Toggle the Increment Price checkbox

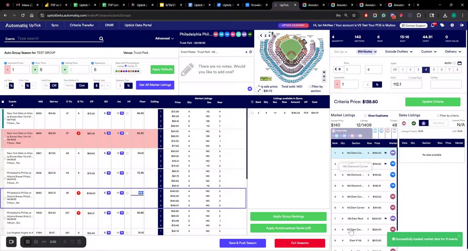click(6, 63)
